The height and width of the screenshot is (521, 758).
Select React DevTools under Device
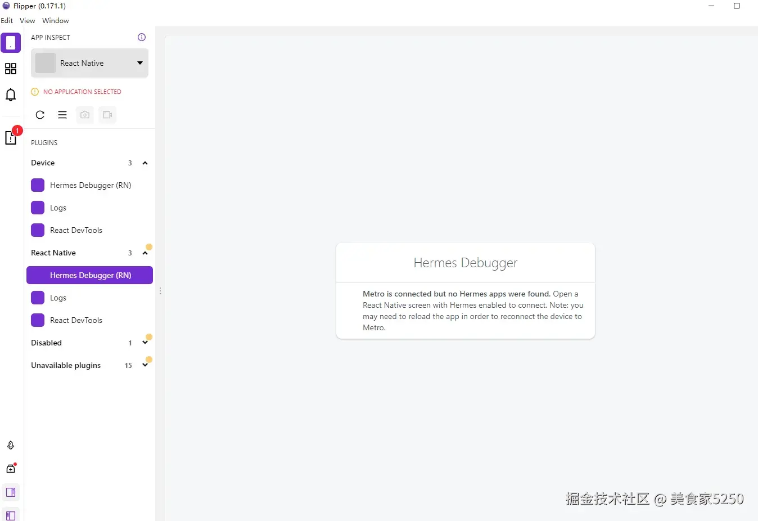[x=89, y=230]
